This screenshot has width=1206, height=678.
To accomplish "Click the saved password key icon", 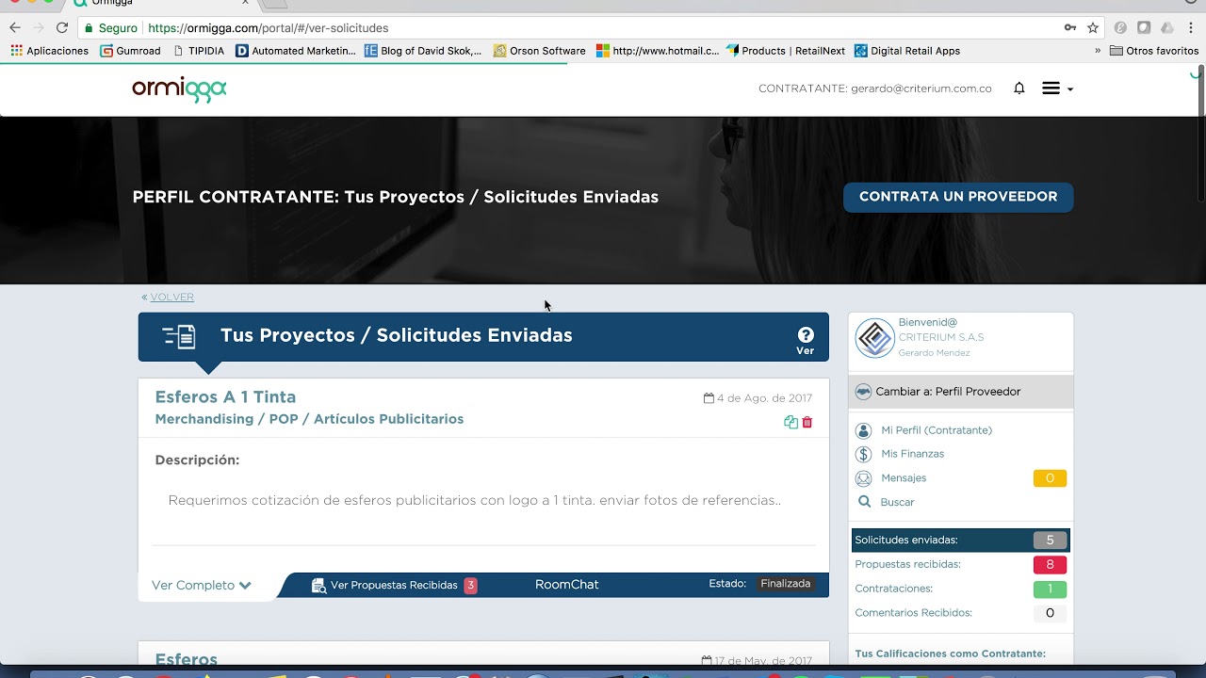I will [1070, 28].
